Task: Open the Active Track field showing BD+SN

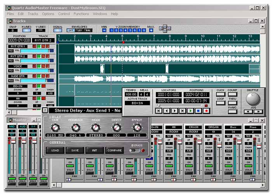Action: click(138, 103)
